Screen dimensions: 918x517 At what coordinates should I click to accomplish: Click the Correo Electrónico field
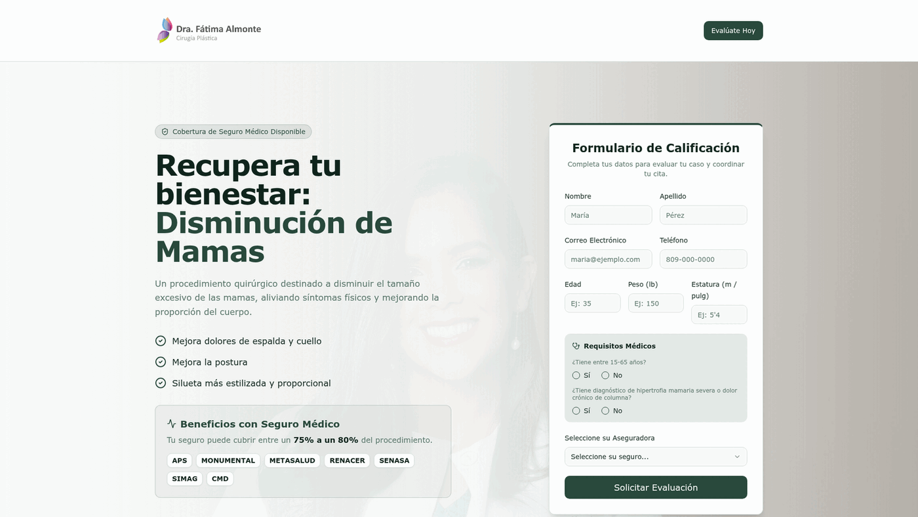click(609, 259)
